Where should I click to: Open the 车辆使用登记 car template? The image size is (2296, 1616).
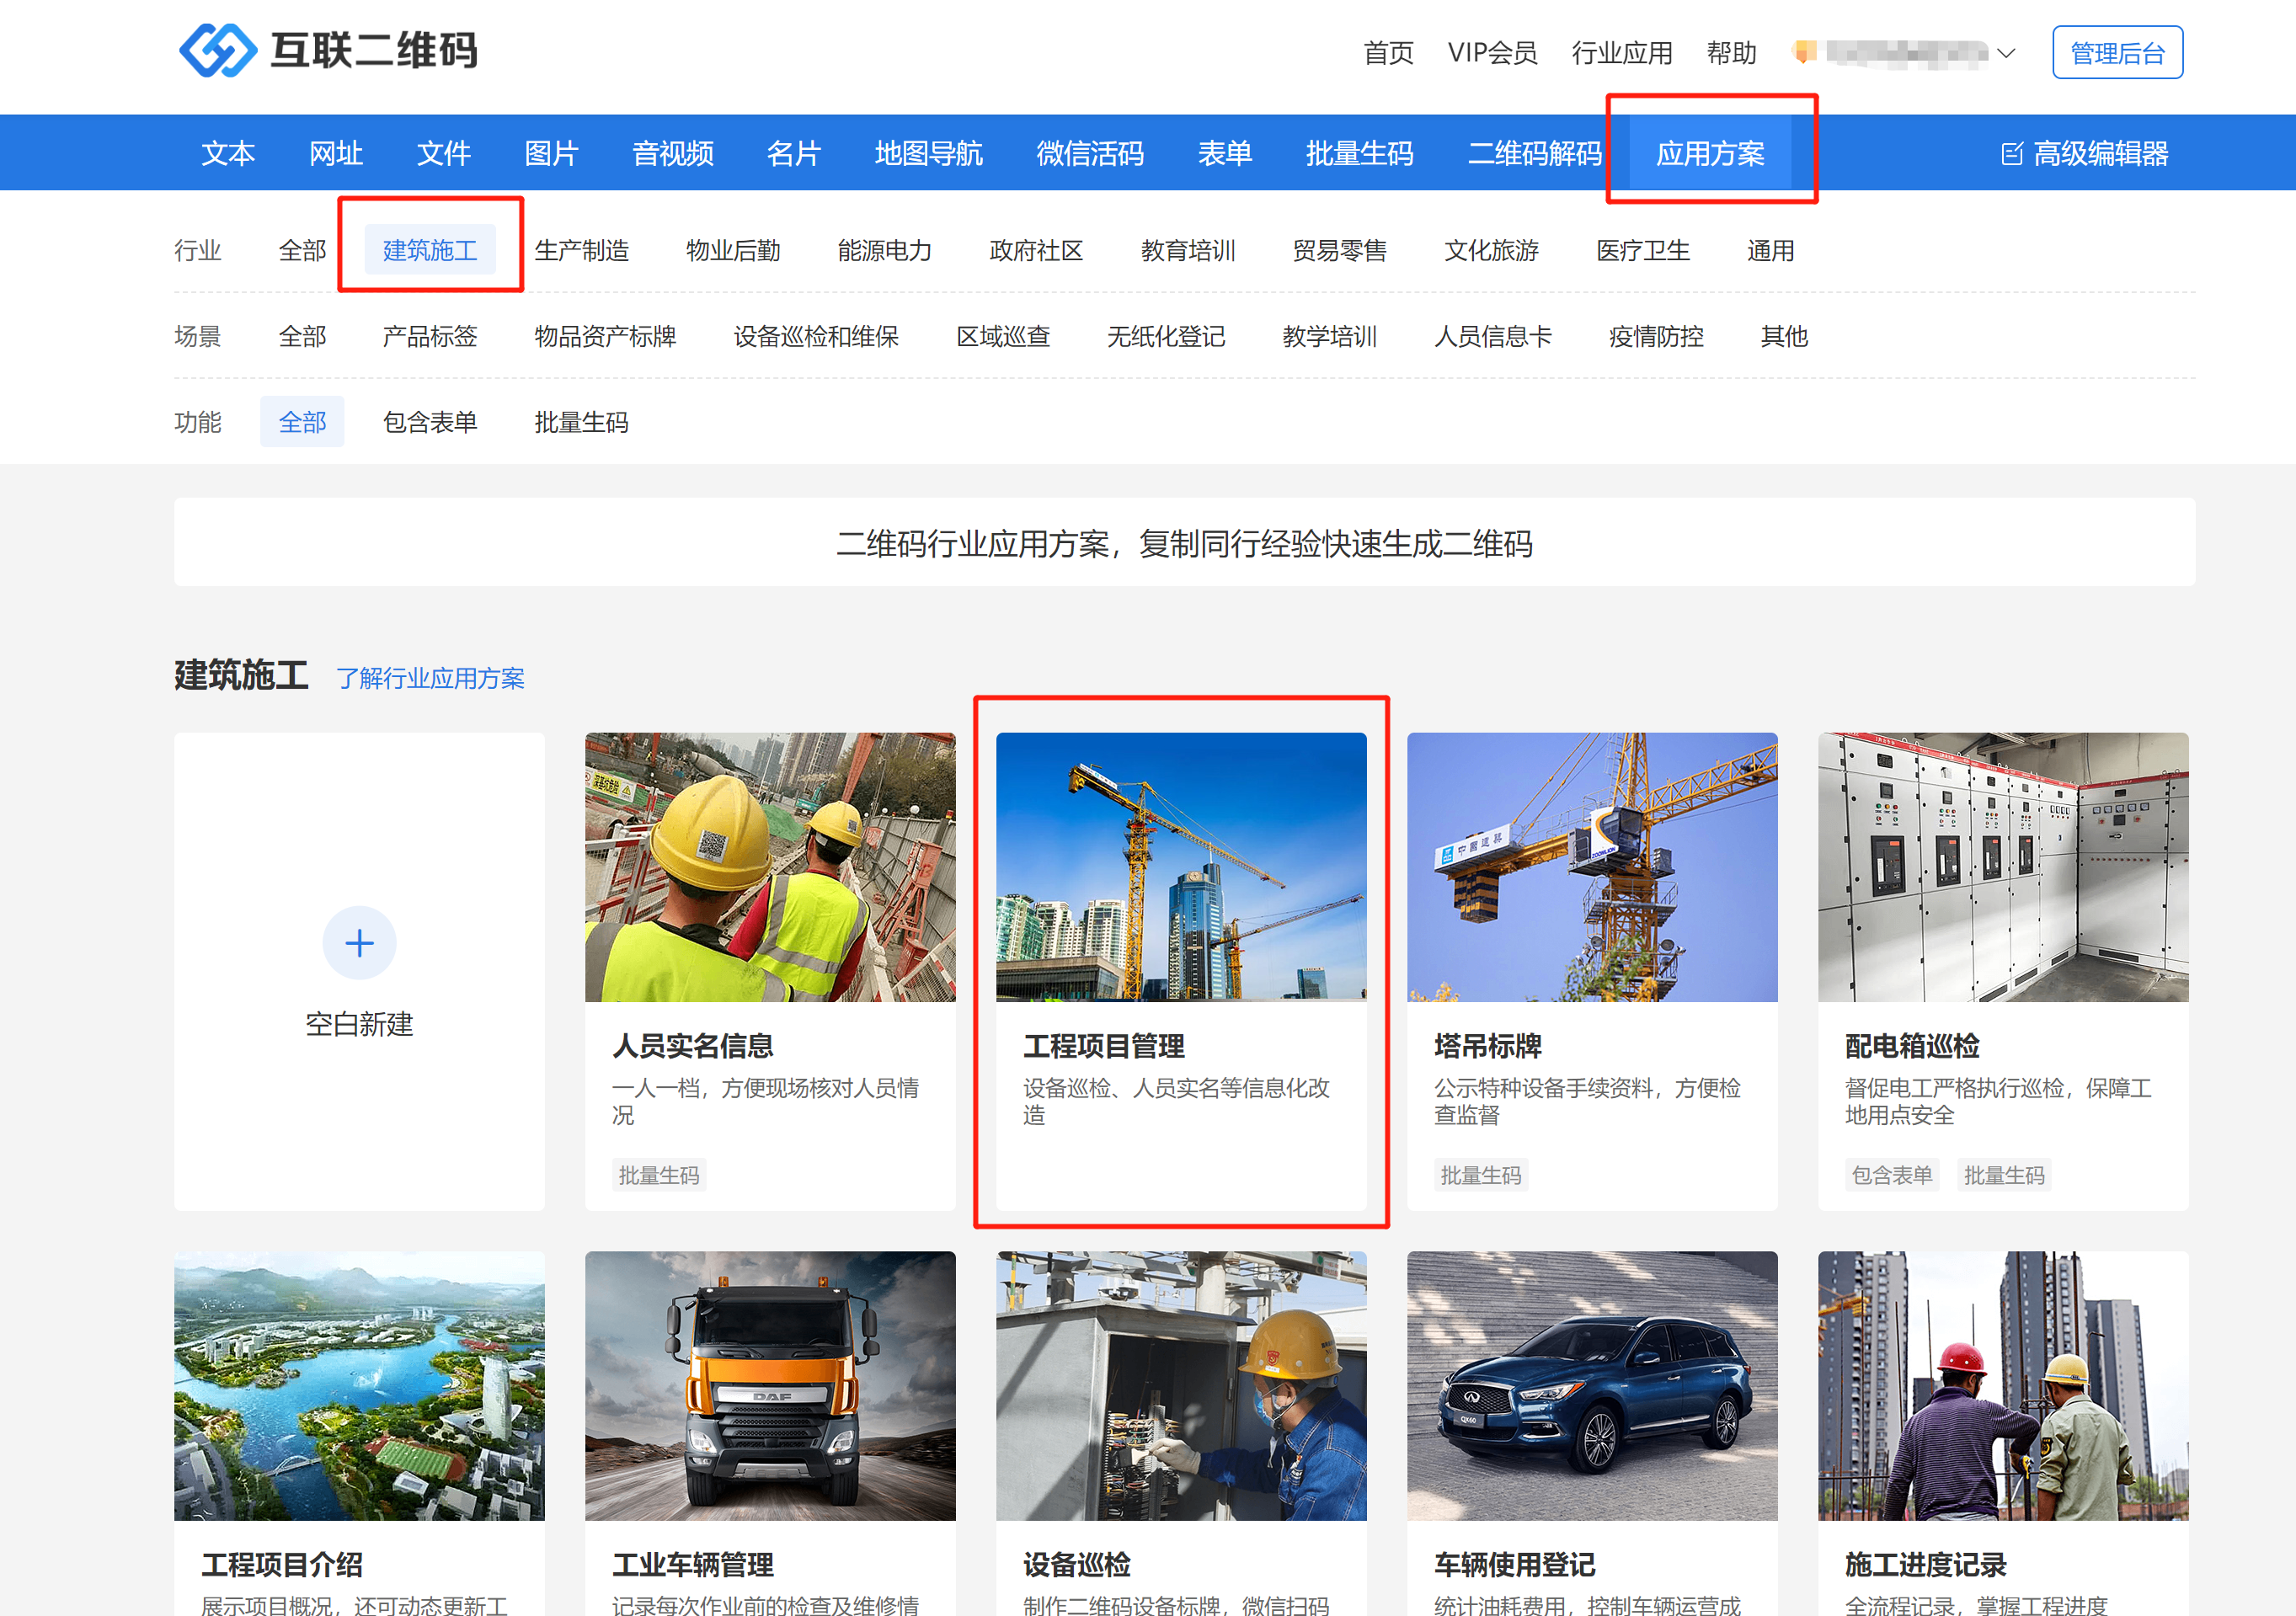[1591, 1385]
